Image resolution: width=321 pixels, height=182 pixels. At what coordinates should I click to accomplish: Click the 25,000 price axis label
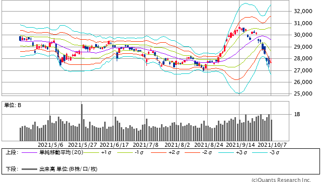303,94
